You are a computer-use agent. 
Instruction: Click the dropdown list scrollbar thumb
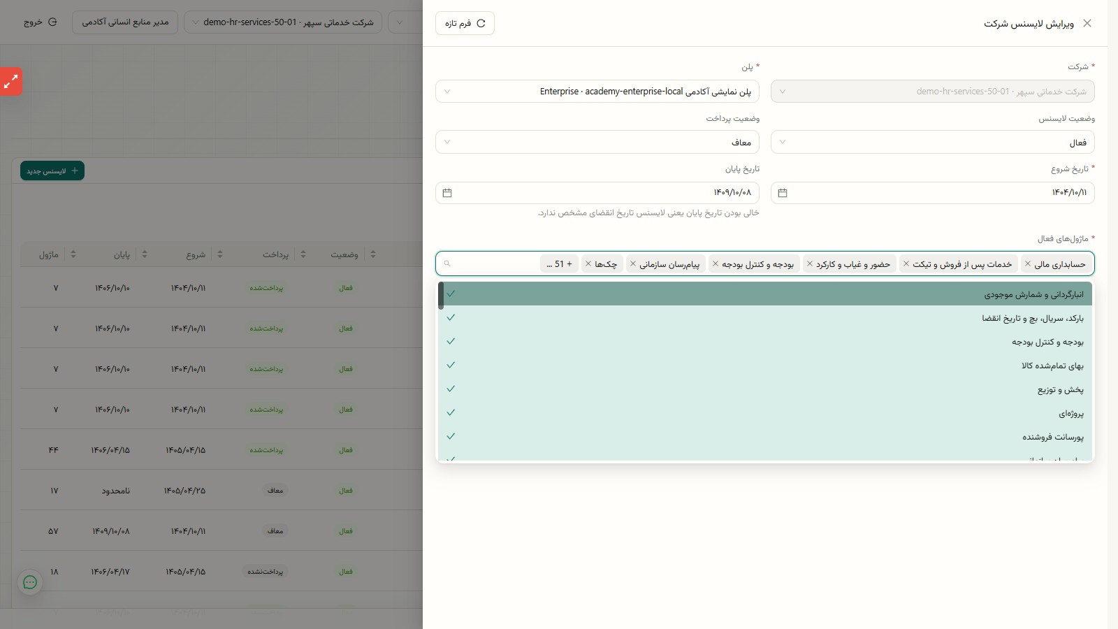[441, 296]
